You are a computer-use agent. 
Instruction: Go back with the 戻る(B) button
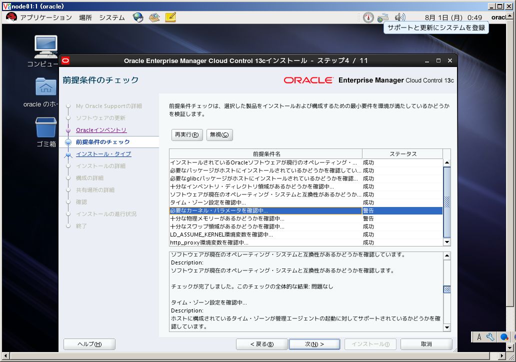(x=261, y=344)
